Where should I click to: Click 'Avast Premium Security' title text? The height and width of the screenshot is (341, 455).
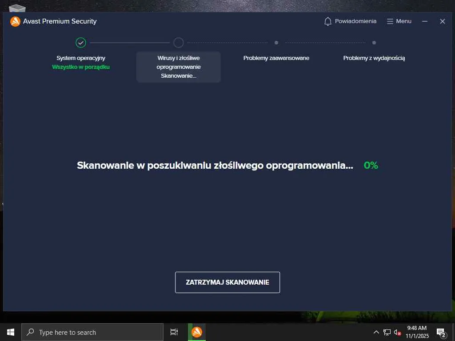point(60,21)
